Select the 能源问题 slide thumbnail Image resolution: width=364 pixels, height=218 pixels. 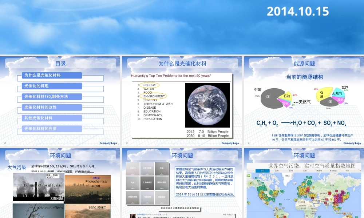click(304, 101)
